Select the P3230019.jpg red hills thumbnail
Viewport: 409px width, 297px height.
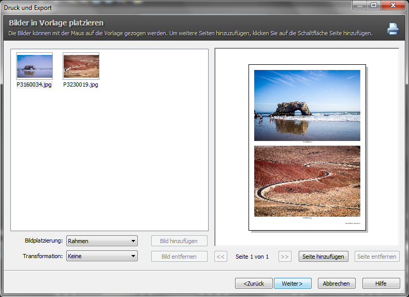pyautogui.click(x=81, y=66)
